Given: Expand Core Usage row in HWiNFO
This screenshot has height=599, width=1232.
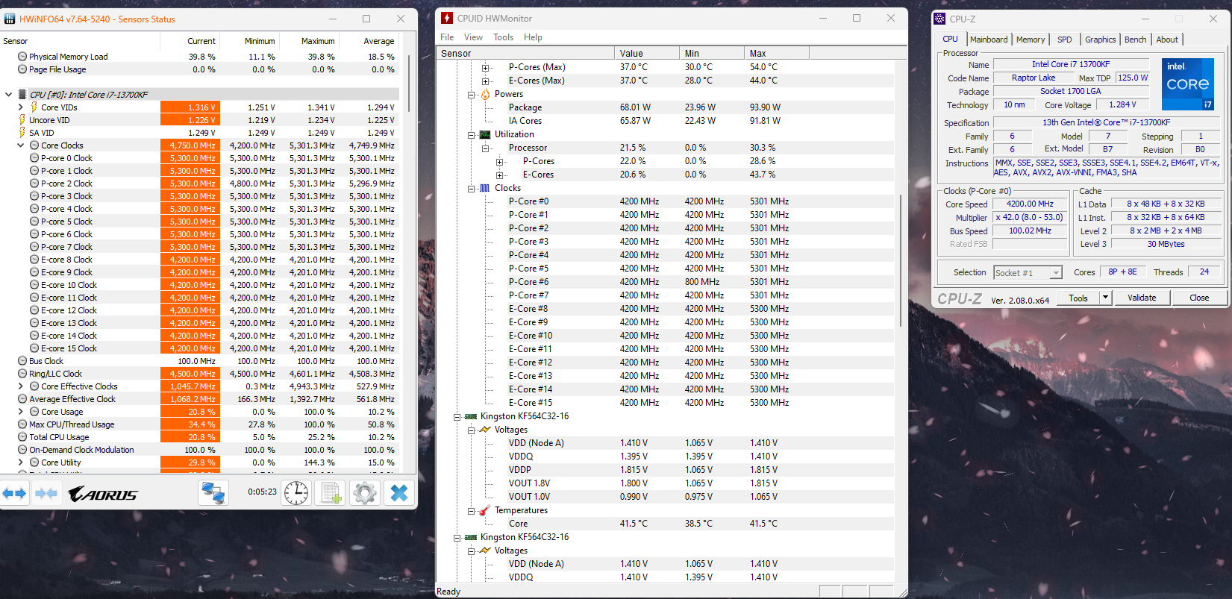Looking at the screenshot, I should pos(20,412).
